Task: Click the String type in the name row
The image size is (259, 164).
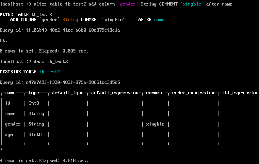Action: click(36, 114)
